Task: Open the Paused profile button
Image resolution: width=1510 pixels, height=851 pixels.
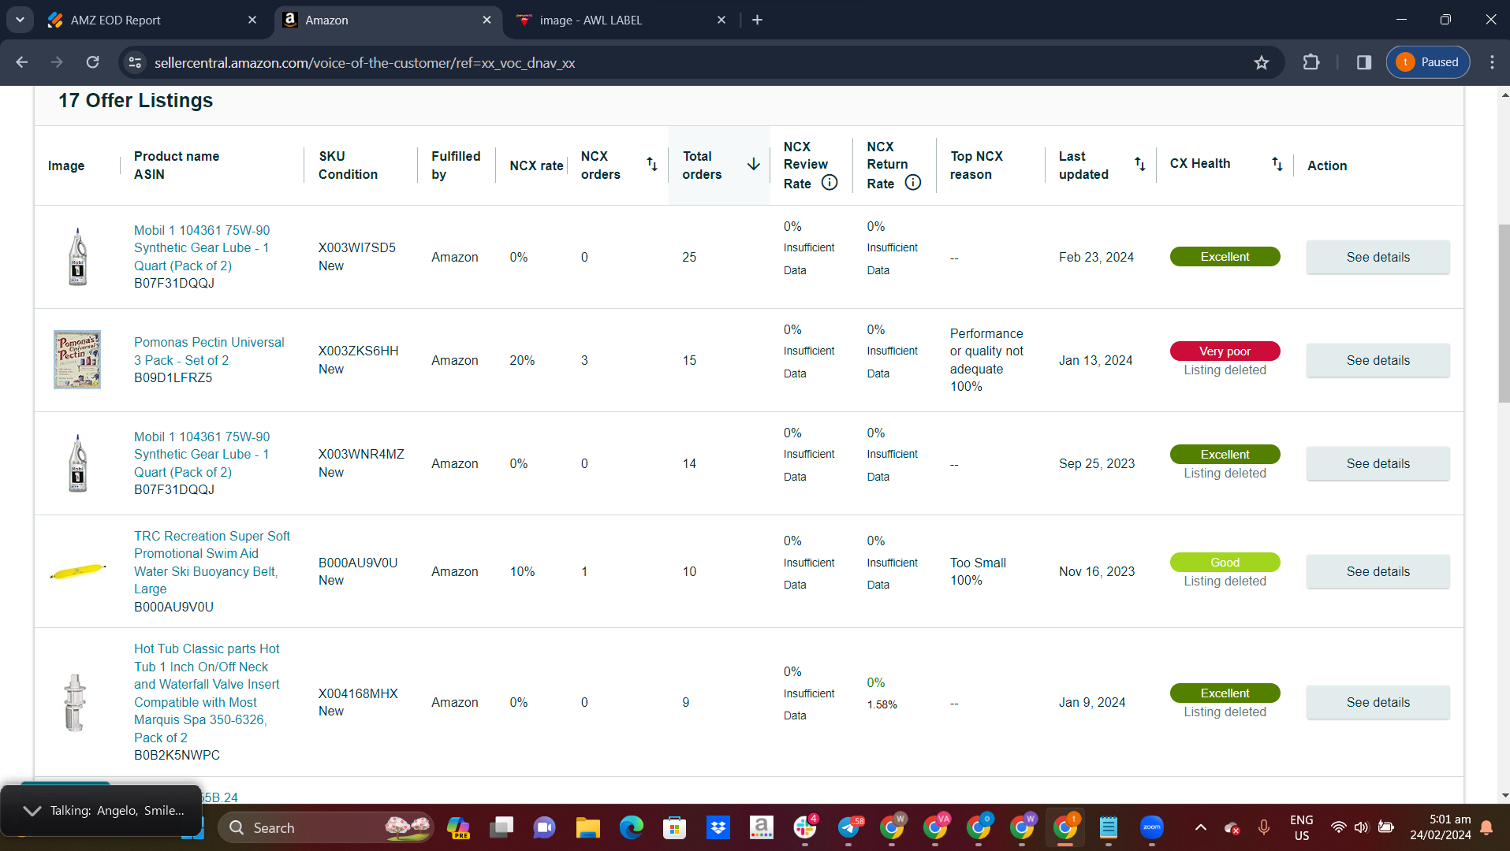Action: [x=1428, y=62]
